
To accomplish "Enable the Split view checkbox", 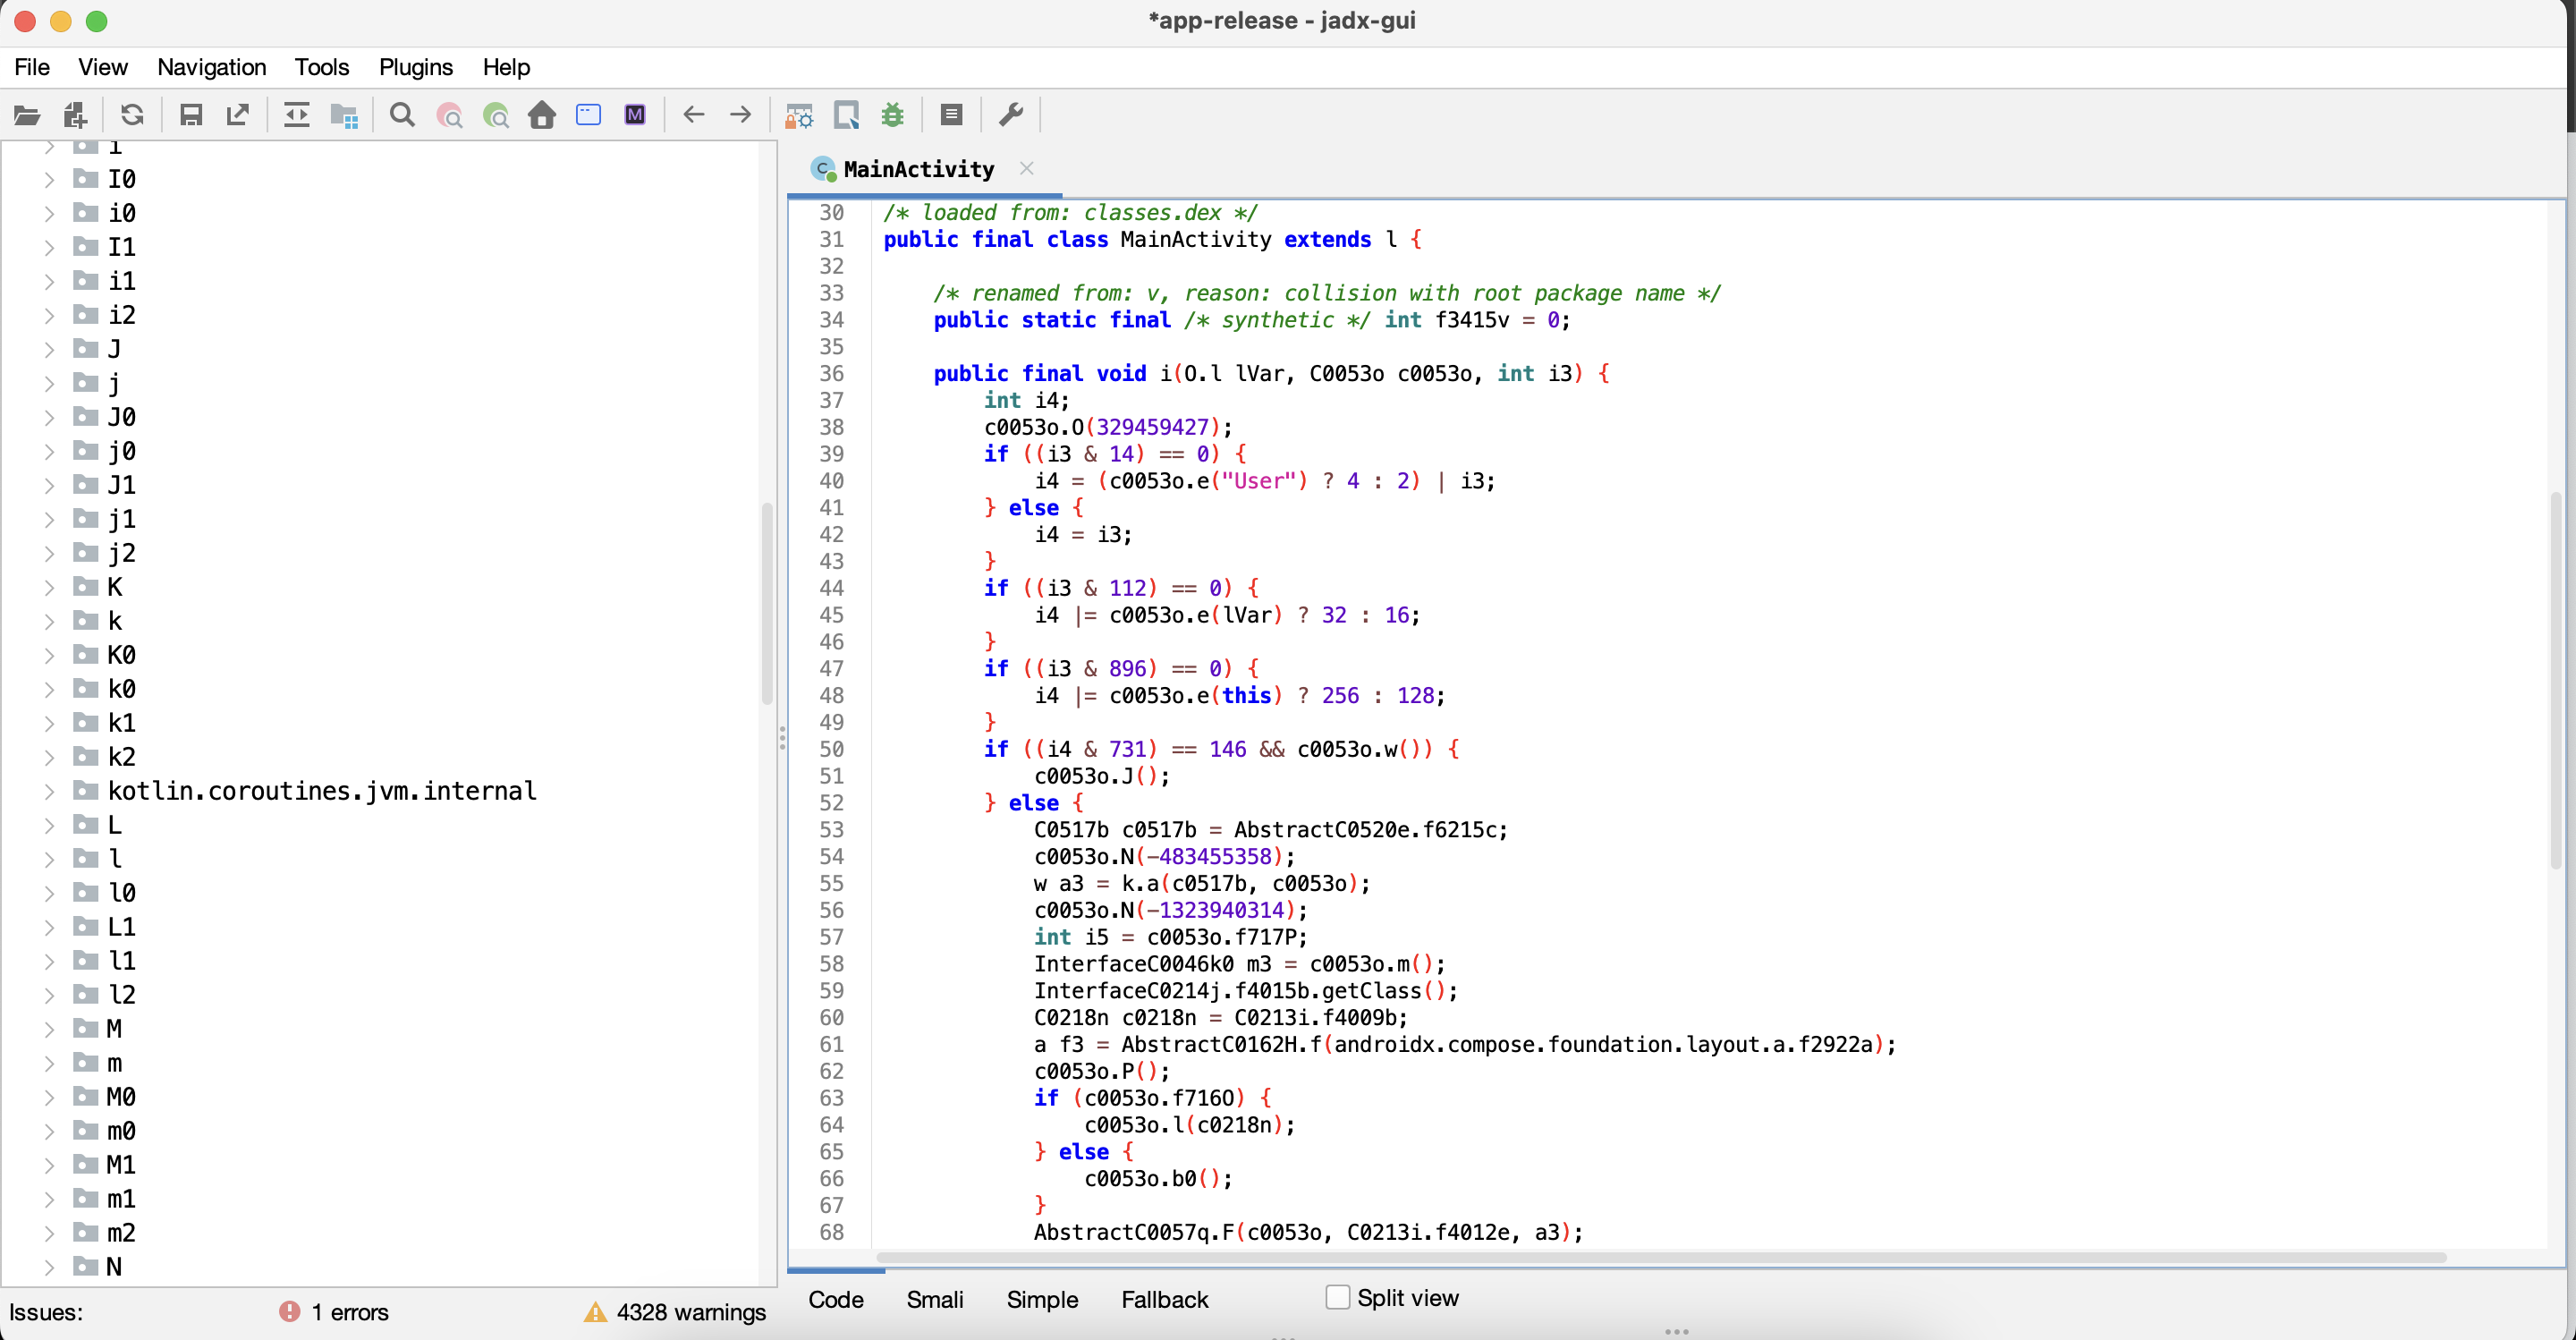I will (1337, 1297).
